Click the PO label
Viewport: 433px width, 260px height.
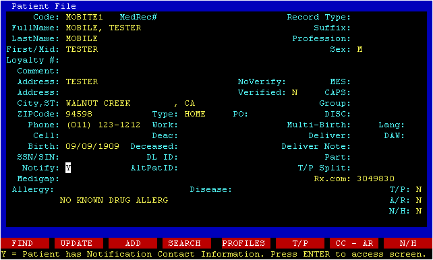click(241, 114)
